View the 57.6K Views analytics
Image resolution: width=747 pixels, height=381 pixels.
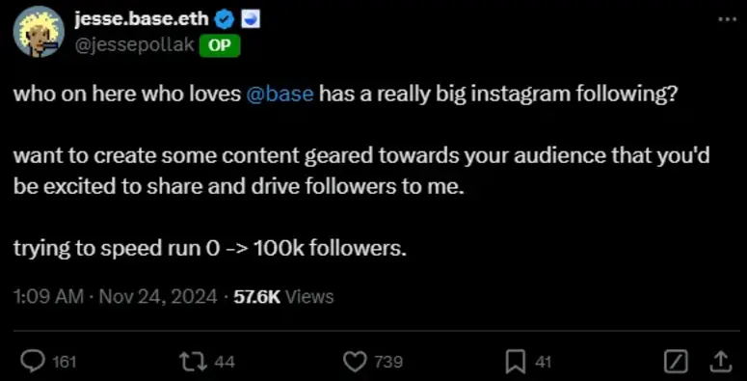[x=283, y=297]
